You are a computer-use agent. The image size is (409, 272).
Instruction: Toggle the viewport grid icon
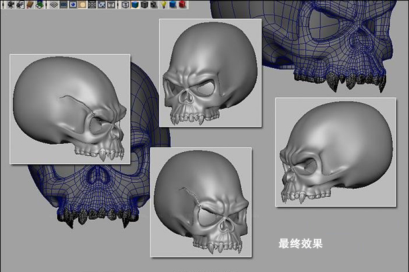coord(54,5)
